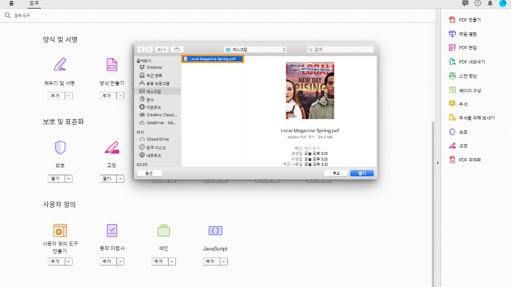Collapse the right tools pane arrow

pos(438,163)
